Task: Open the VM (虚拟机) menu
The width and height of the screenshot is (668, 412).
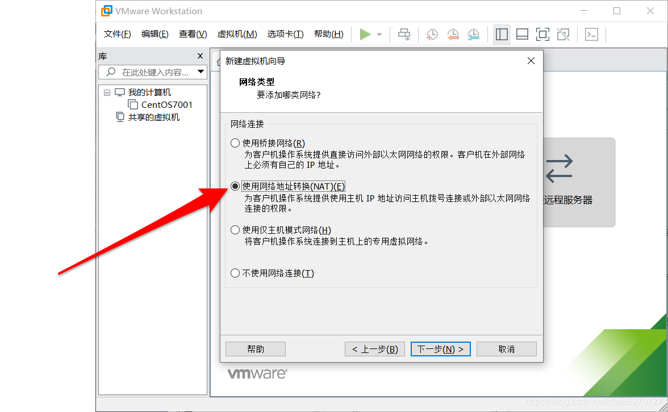Action: (x=237, y=34)
